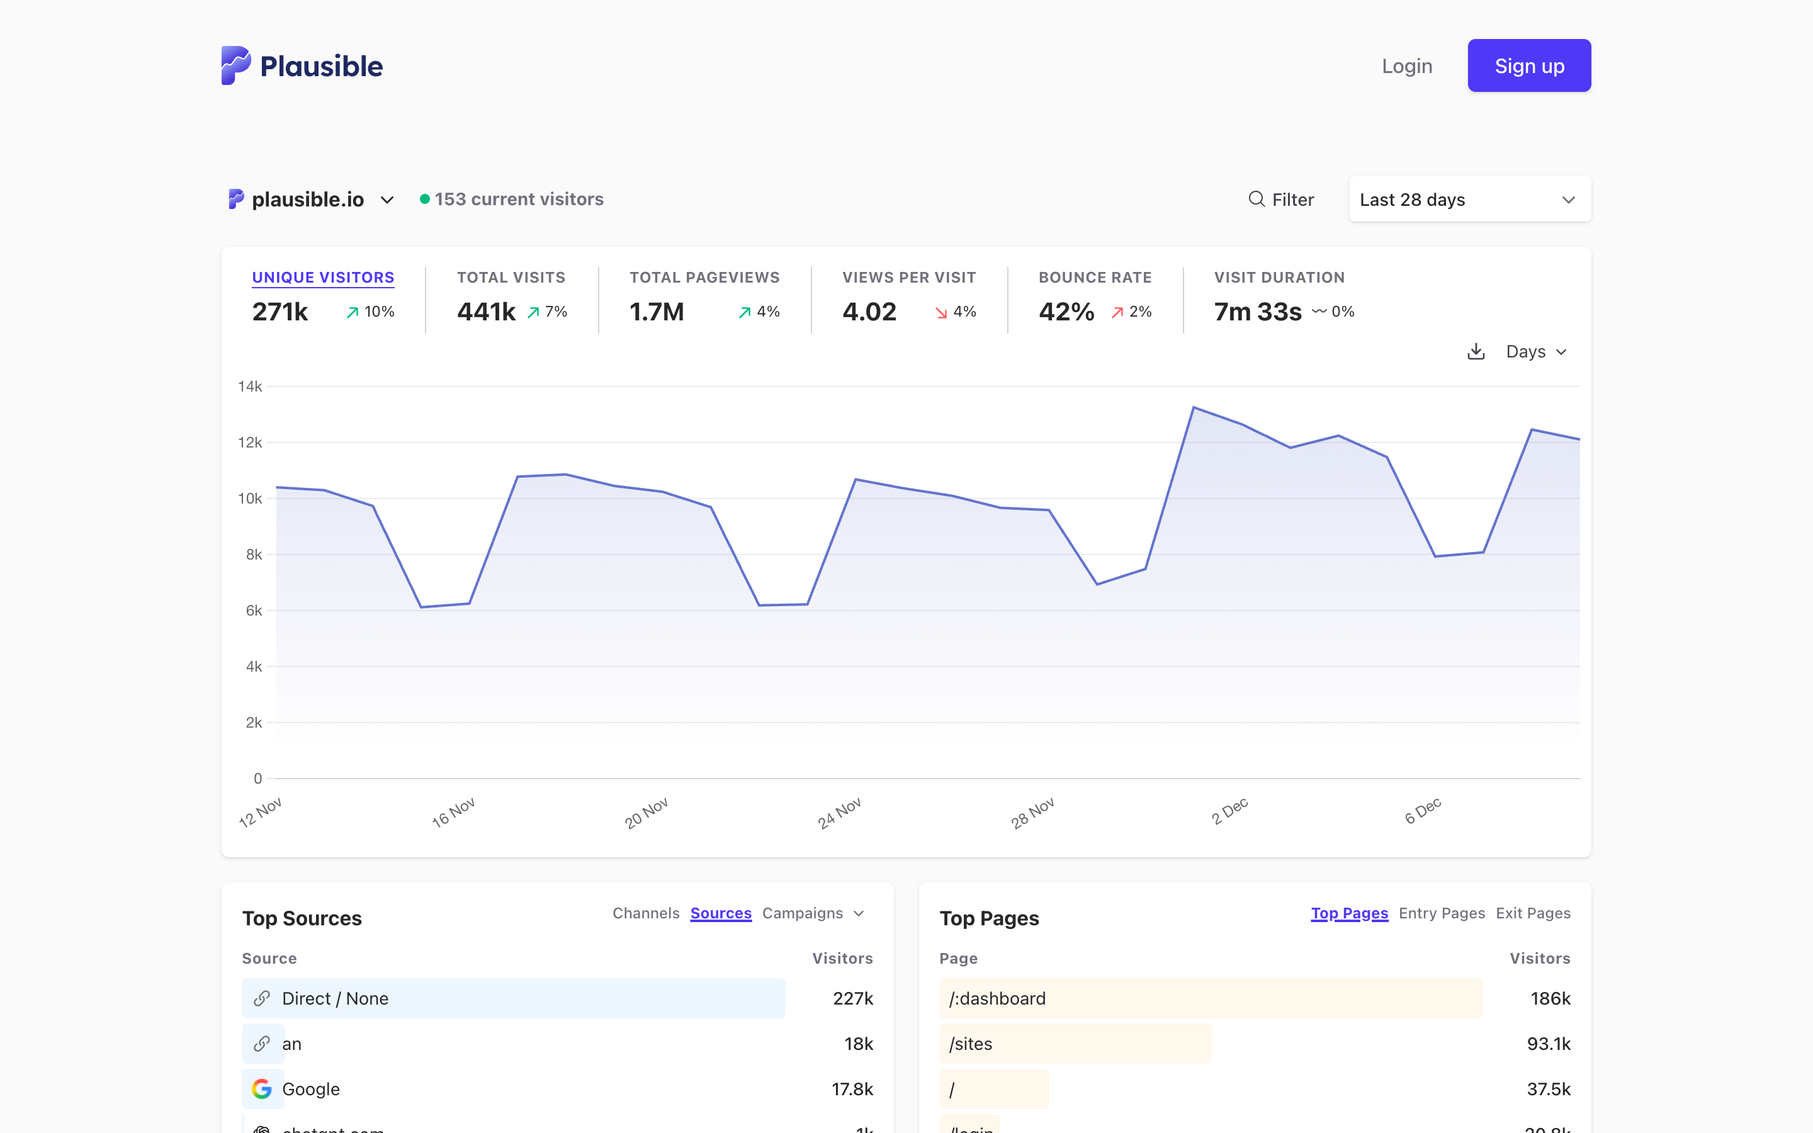Click the link icon beside Direct / None

(261, 998)
